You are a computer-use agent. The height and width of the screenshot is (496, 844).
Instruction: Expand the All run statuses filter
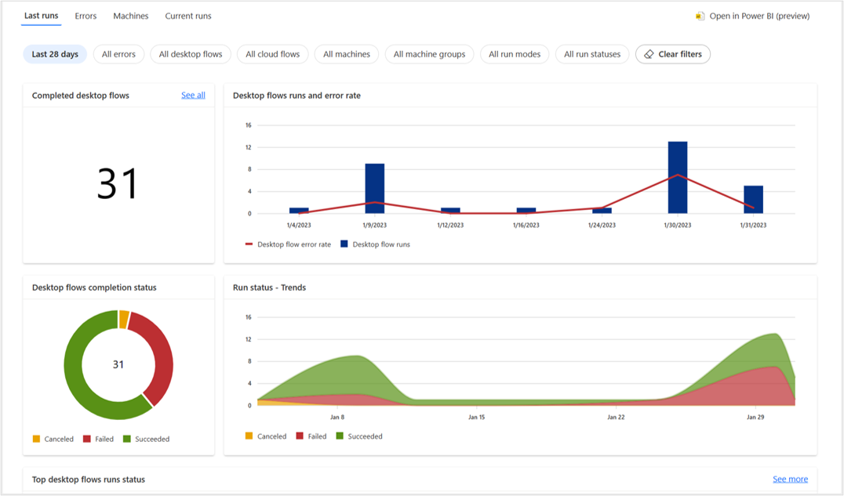pos(592,54)
